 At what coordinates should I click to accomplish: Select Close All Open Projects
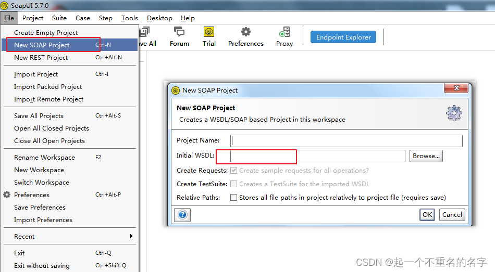(x=69, y=140)
